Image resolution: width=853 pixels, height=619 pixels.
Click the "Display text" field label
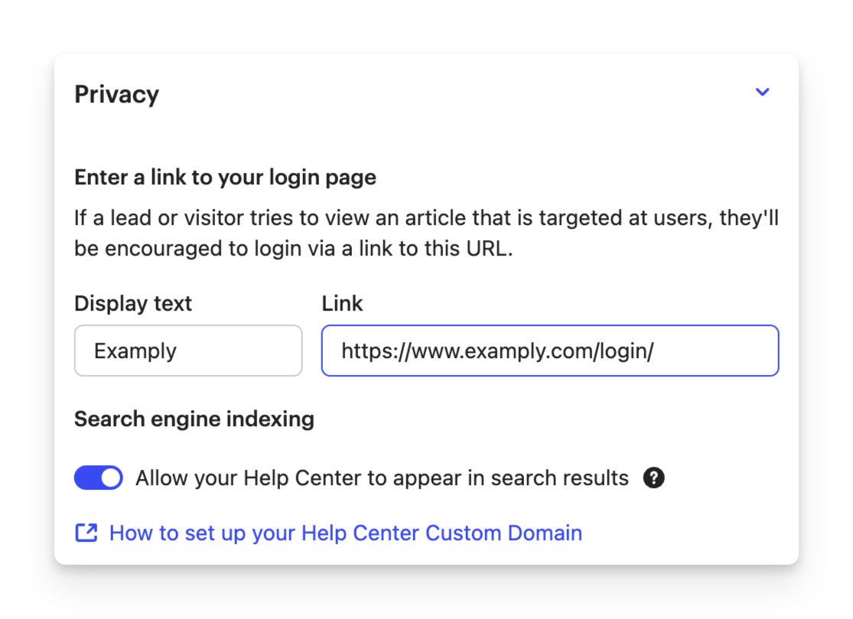(x=133, y=304)
